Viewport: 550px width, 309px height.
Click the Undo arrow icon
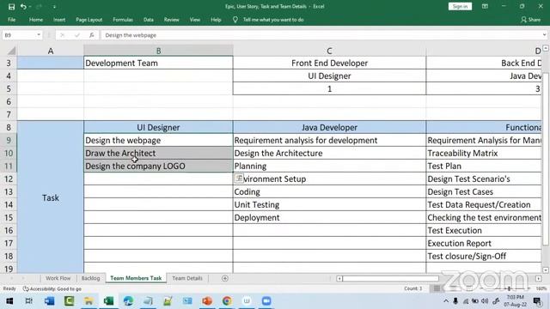point(23,7)
